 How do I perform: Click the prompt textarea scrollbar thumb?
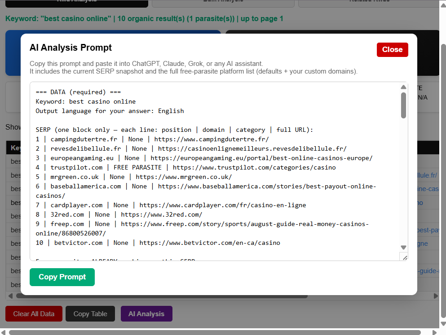pos(403,105)
